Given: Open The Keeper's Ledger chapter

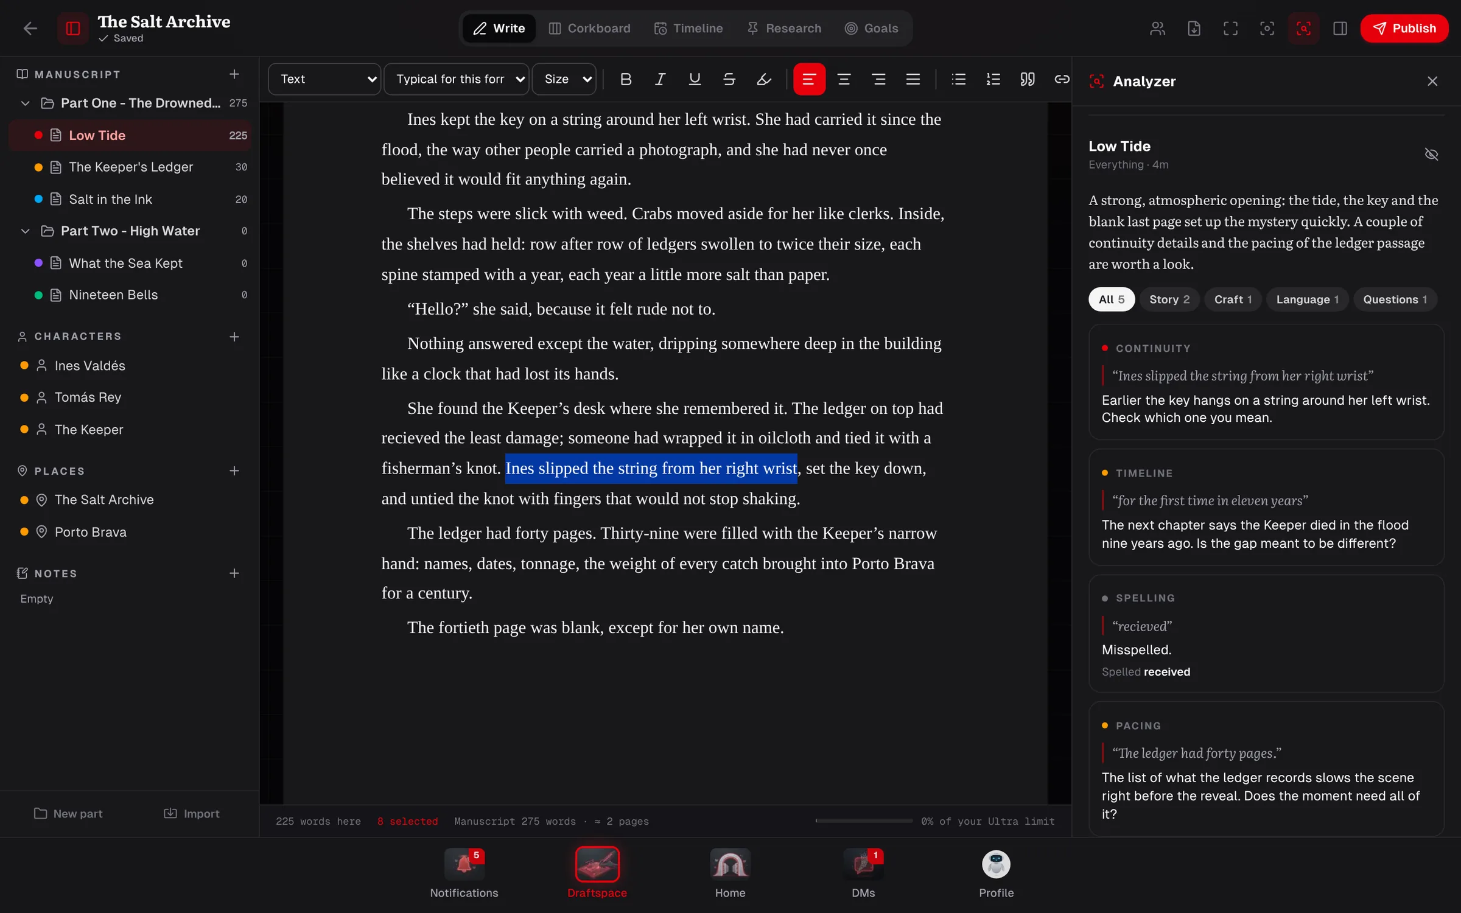Looking at the screenshot, I should click(130, 167).
